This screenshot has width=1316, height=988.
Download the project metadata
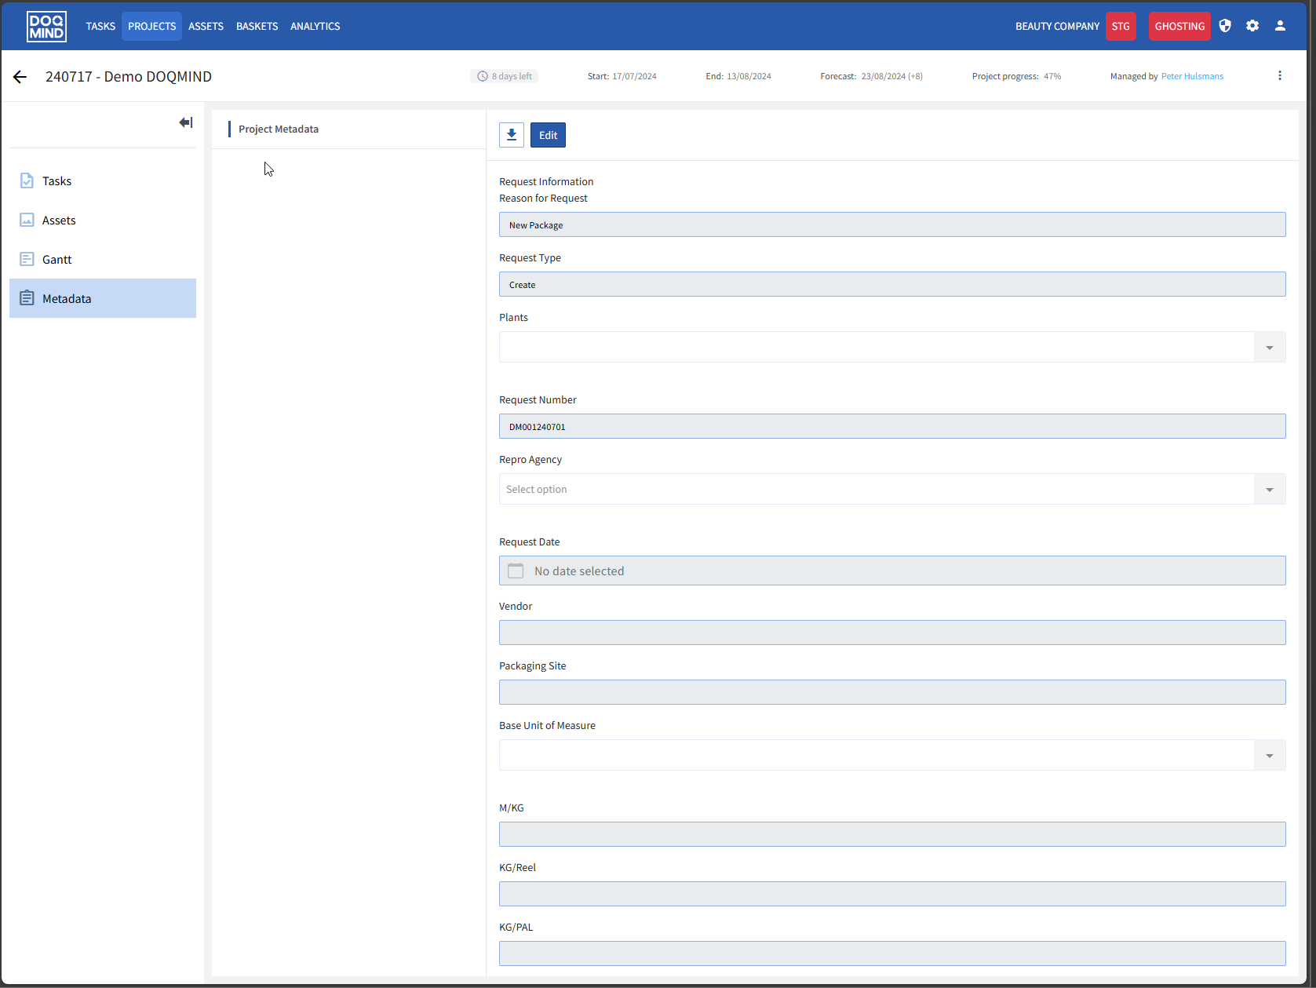click(512, 135)
